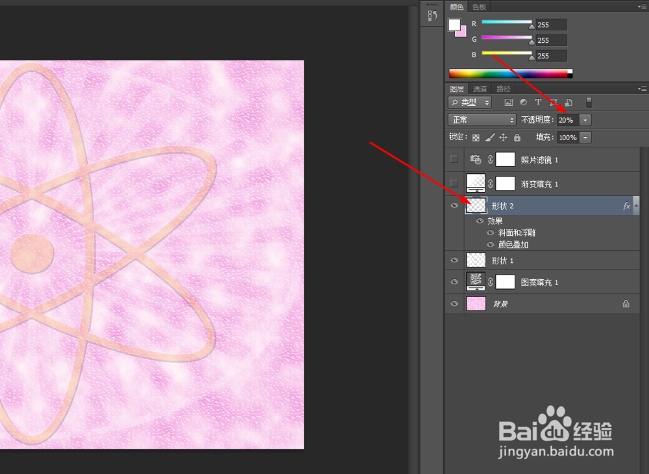Hide the 背景 layer

[x=454, y=303]
